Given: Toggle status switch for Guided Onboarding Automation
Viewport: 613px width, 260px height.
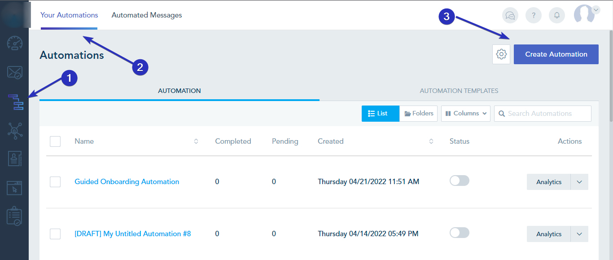Looking at the screenshot, I should coord(460,181).
